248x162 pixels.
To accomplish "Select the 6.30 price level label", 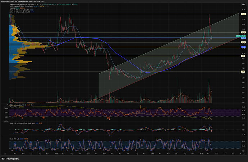I will pyautogui.click(x=243, y=72).
